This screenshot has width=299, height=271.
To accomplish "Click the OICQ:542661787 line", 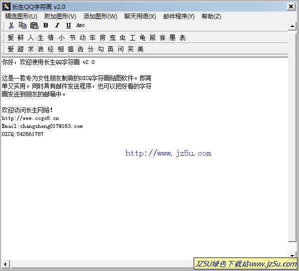I will click(x=22, y=134).
